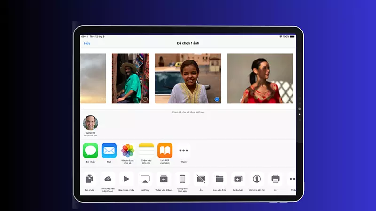The image size is (376, 211).
Task: Open Shared Album Photos icon
Action: coord(127,151)
